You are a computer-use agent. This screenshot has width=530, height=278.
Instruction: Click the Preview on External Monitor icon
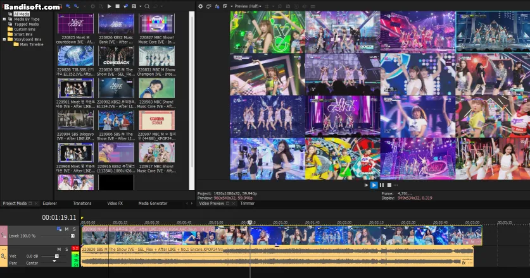click(208, 6)
